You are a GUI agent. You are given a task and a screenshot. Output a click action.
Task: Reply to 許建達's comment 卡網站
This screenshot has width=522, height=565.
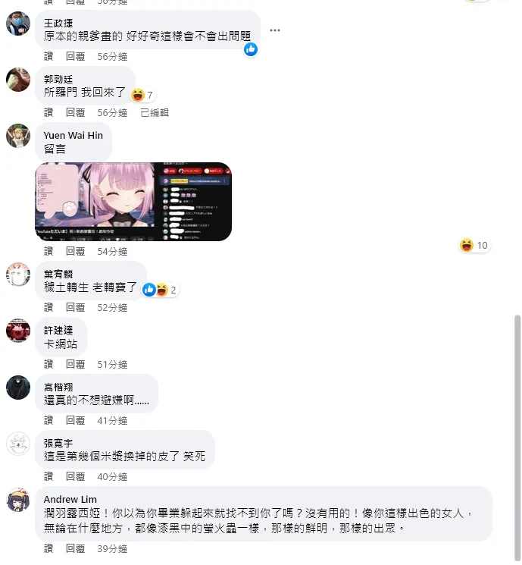click(x=75, y=364)
